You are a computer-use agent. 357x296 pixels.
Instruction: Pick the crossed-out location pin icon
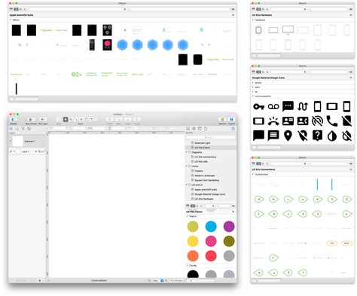303,136
